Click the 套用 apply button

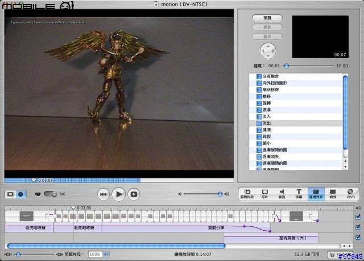pos(267,36)
